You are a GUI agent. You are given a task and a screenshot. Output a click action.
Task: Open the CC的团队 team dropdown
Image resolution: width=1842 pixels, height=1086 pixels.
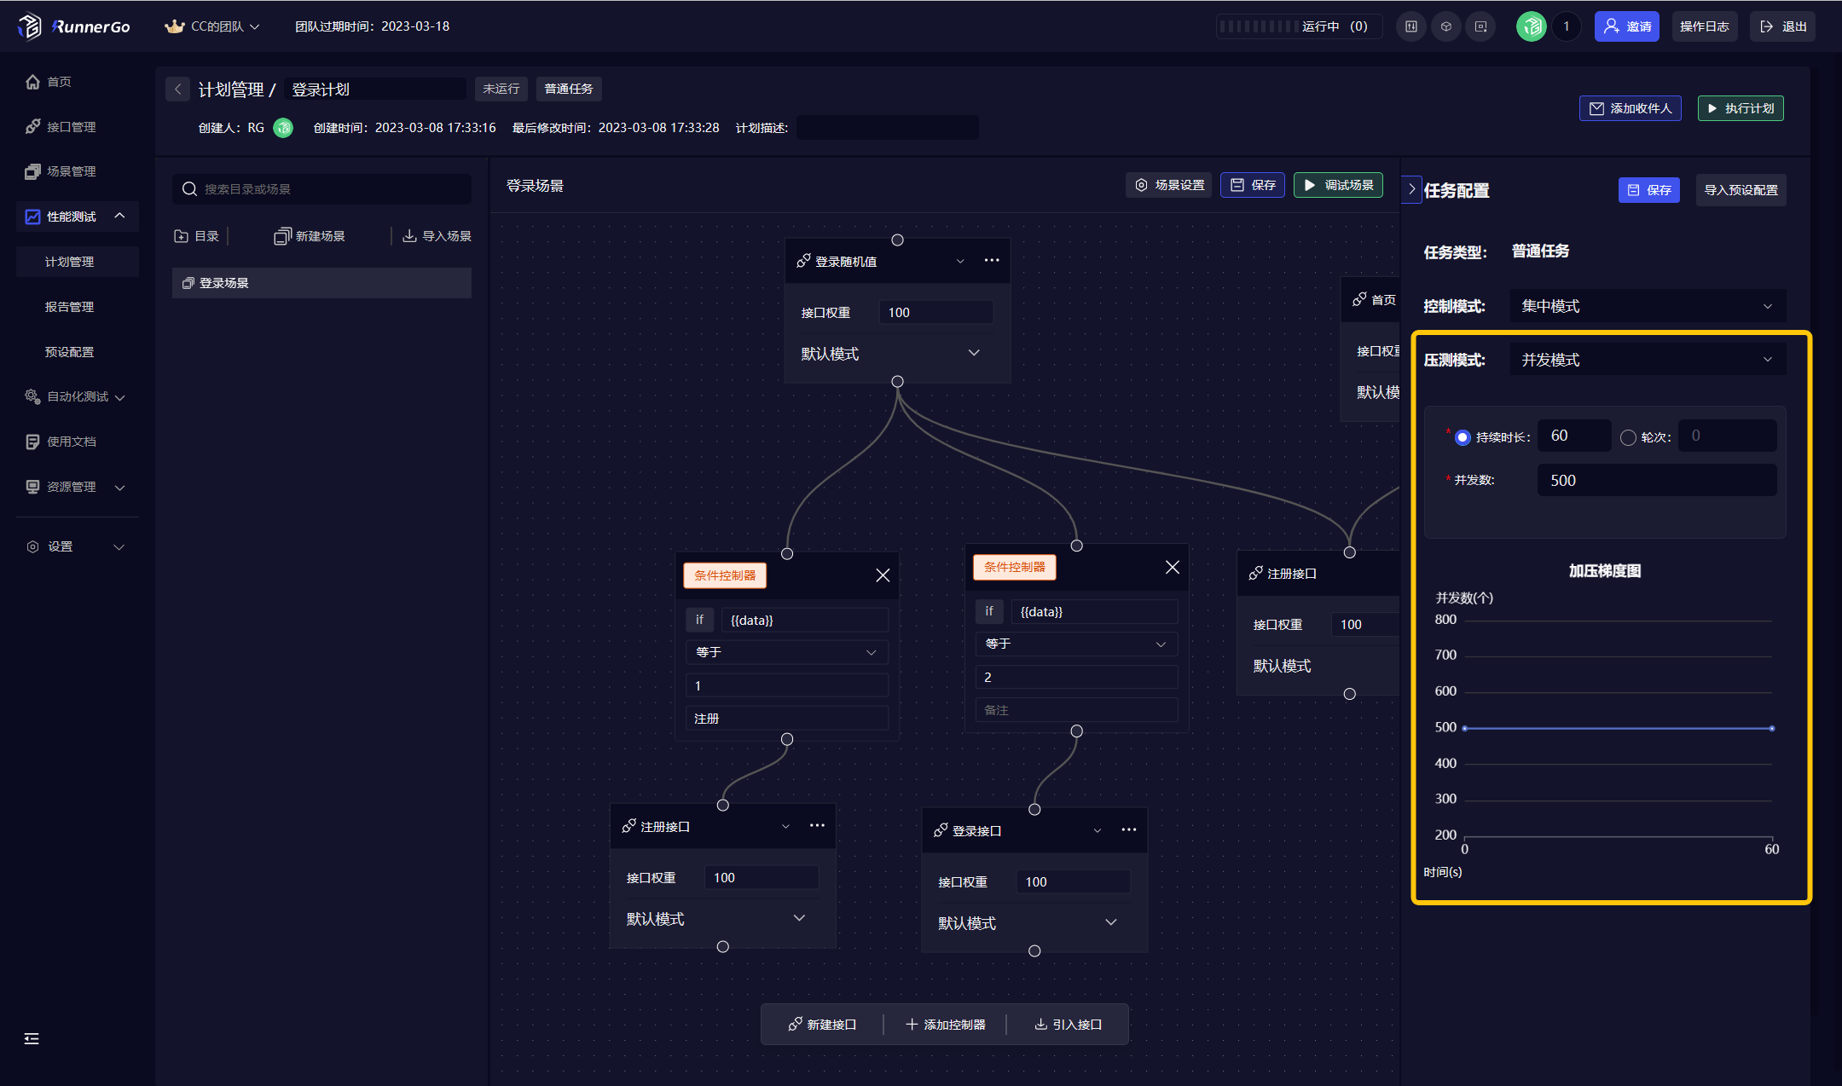coord(212,26)
